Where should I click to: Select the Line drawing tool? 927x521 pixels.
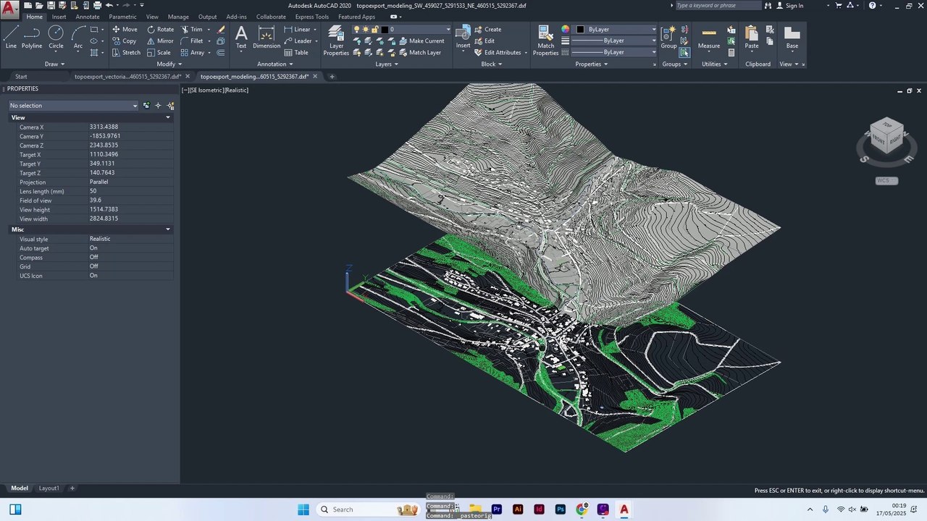pyautogui.click(x=11, y=38)
